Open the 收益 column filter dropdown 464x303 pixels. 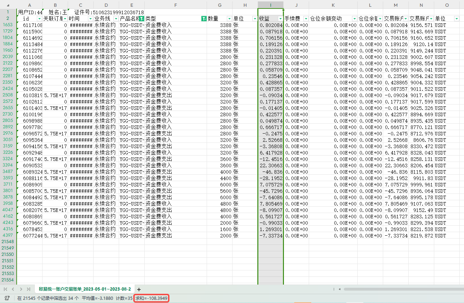tap(280, 18)
